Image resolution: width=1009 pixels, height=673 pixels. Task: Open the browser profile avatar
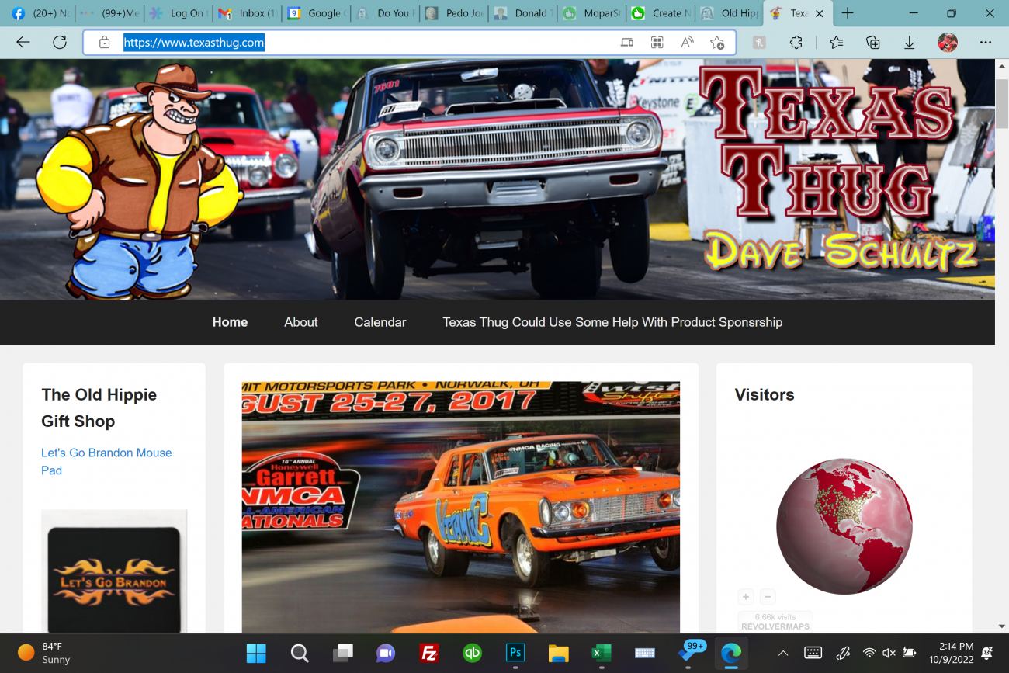(x=947, y=43)
